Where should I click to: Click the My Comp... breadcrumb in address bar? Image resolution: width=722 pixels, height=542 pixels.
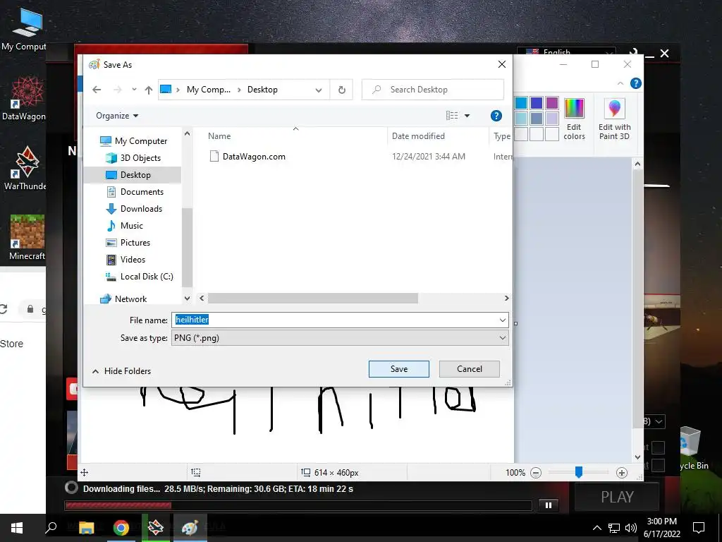click(x=208, y=90)
